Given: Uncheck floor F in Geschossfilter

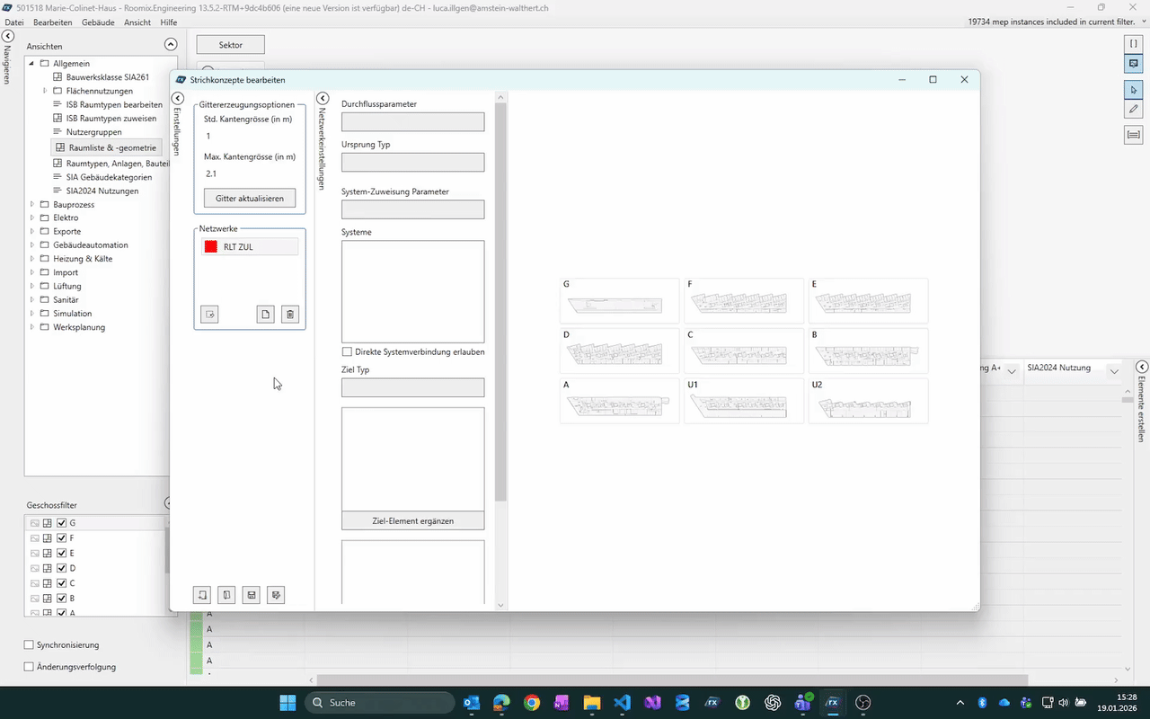Looking at the screenshot, I should pyautogui.click(x=61, y=538).
